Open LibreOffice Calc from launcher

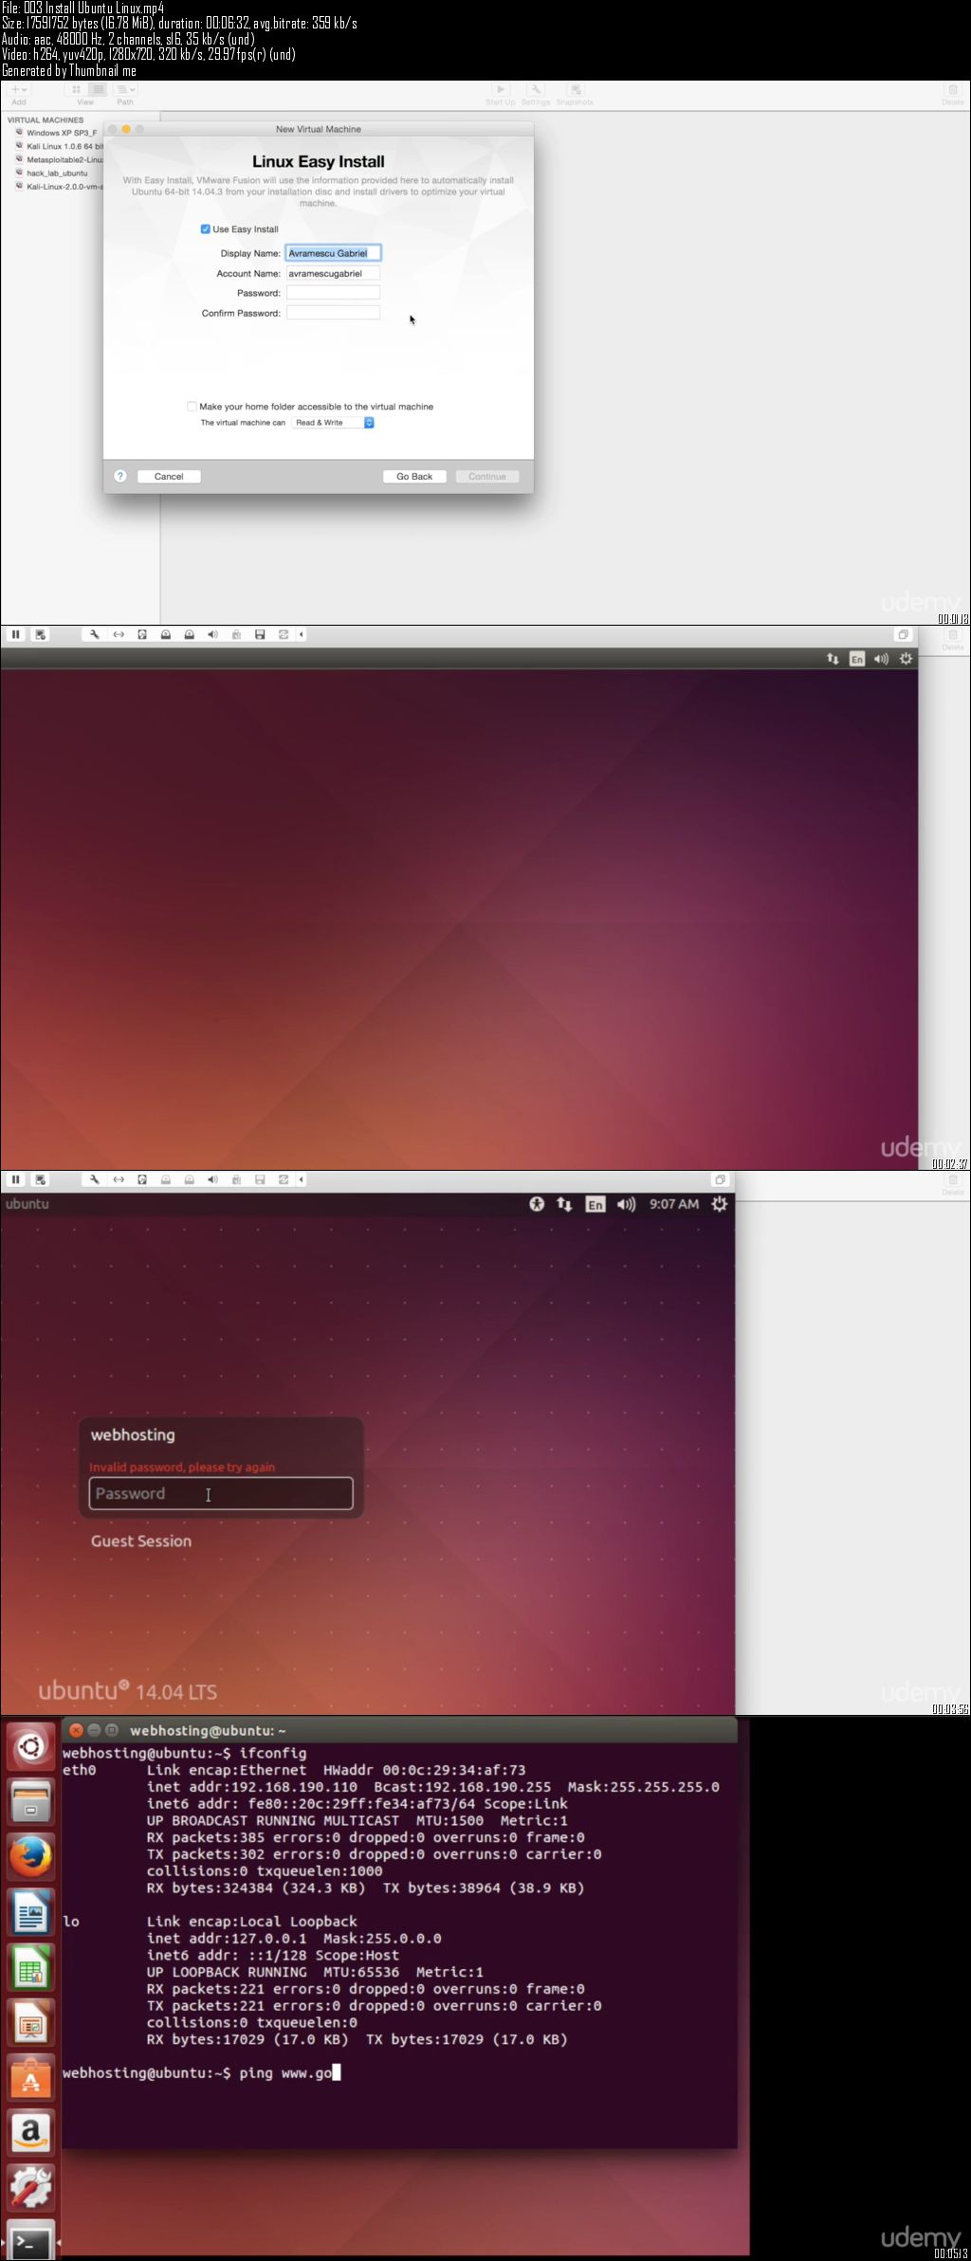(x=30, y=1968)
